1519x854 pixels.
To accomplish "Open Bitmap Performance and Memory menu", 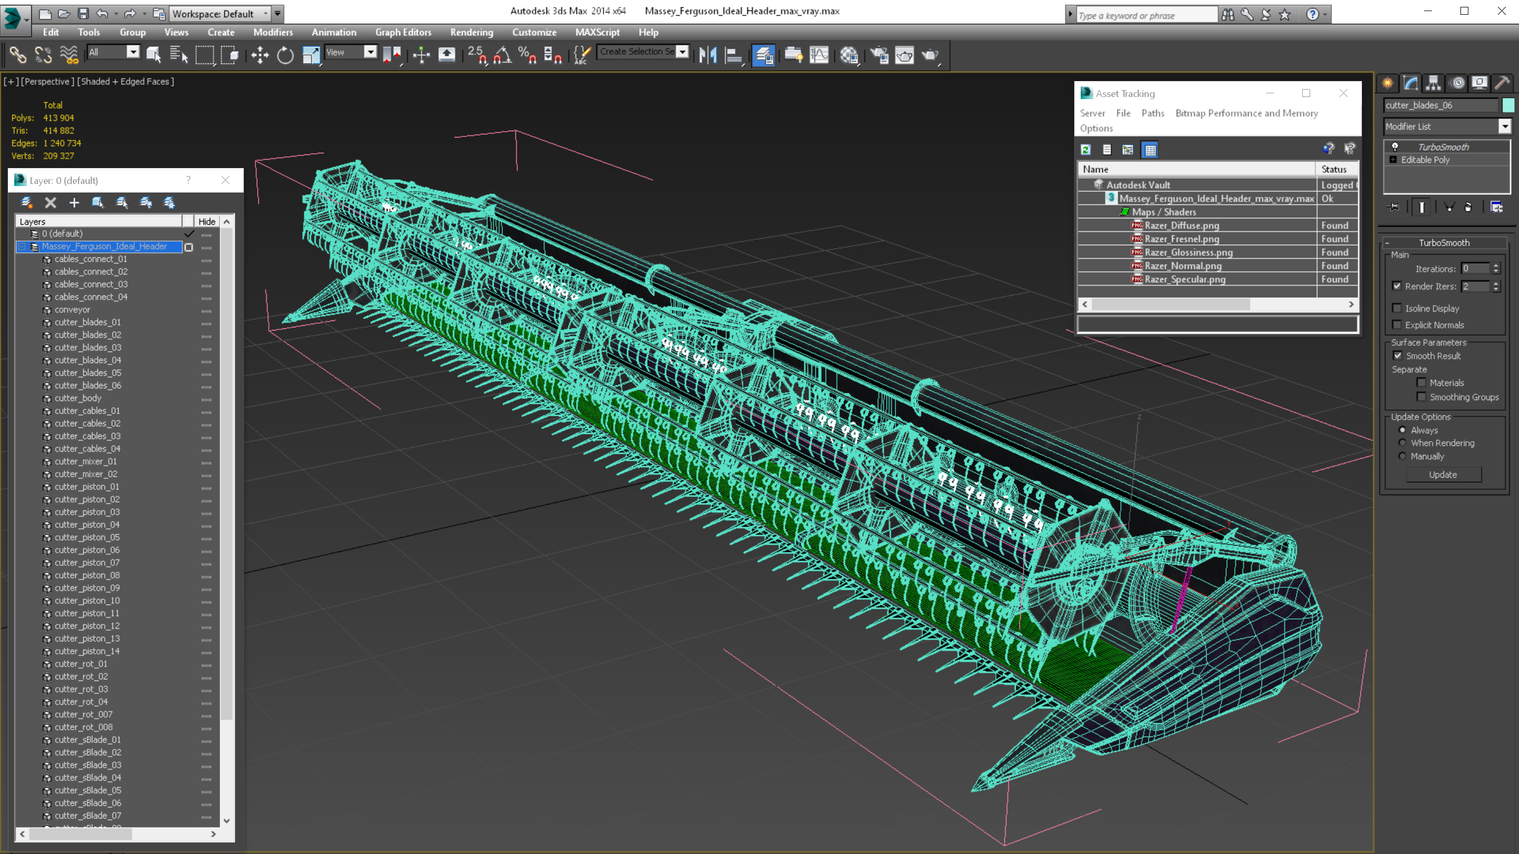I will pos(1246,113).
